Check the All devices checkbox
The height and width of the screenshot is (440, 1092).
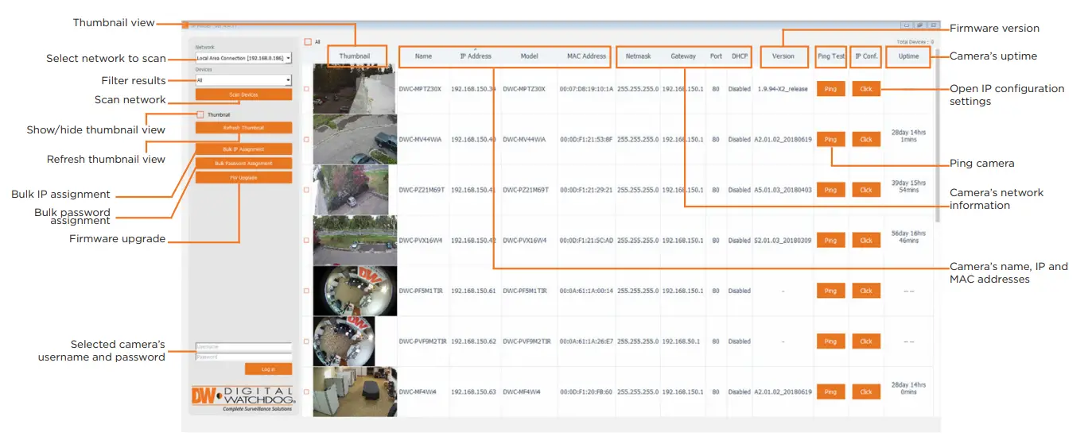tap(308, 41)
